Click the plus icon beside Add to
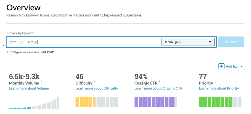This screenshot has width=251, height=114. (x=221, y=66)
